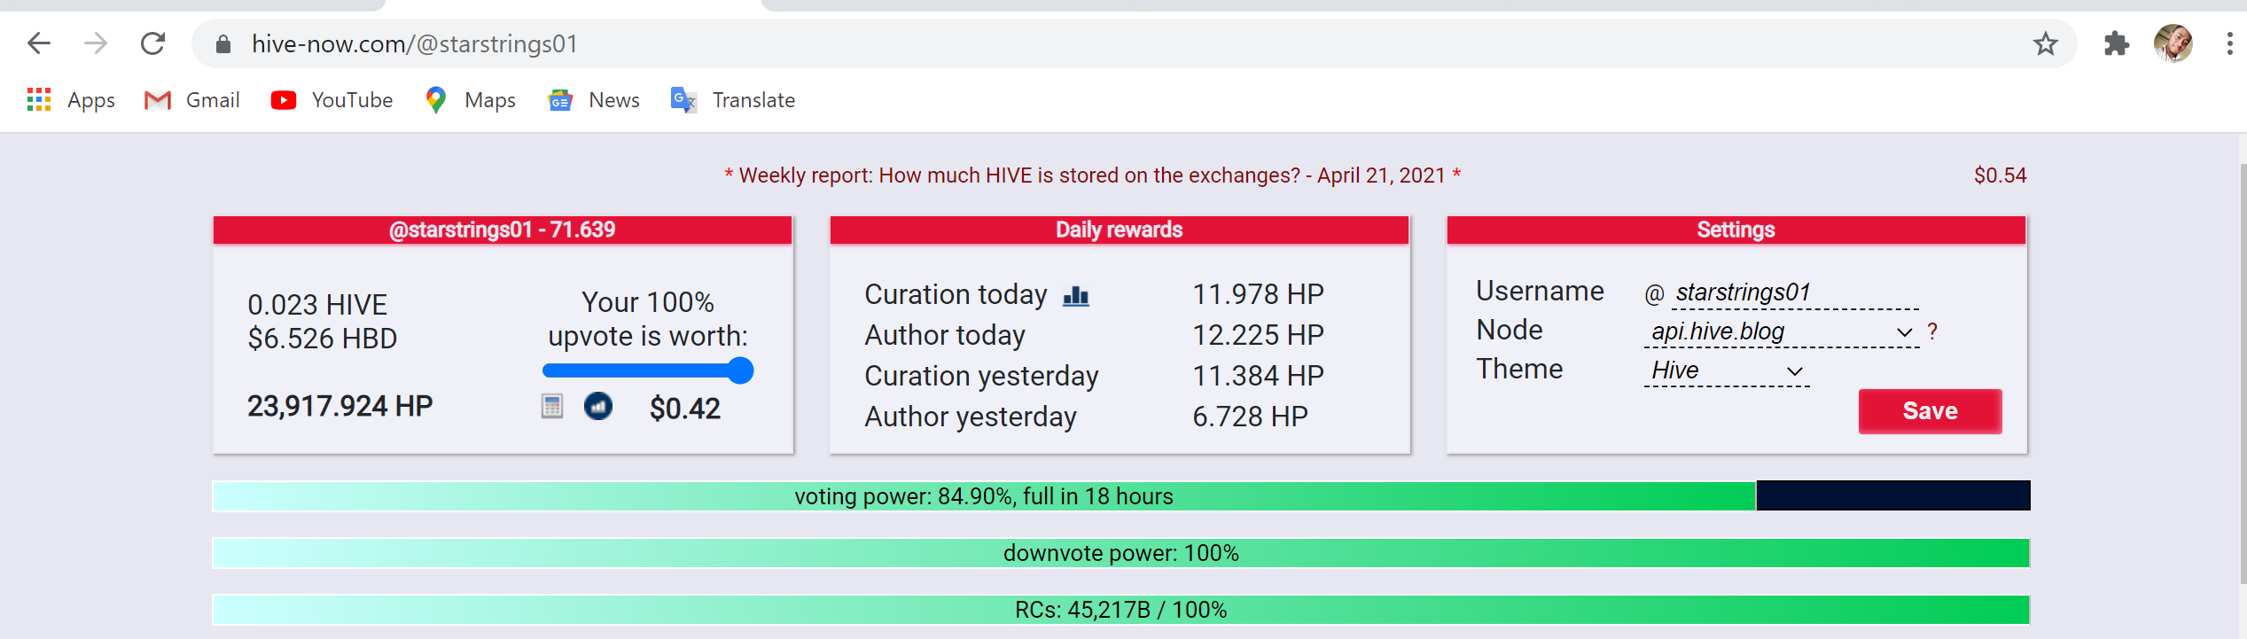The image size is (2247, 639).
Task: Click the upvote percentage slider handle
Action: tap(740, 370)
